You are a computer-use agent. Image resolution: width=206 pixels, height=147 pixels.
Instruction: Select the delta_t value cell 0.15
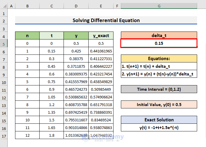(x=159, y=43)
